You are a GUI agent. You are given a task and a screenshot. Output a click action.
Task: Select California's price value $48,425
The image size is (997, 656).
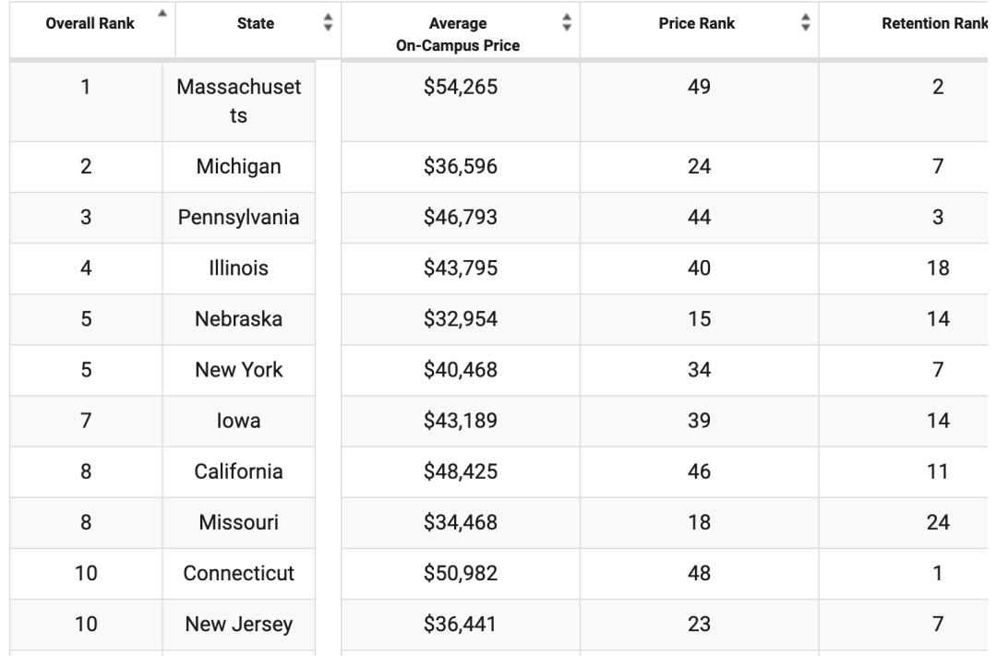[x=459, y=472]
